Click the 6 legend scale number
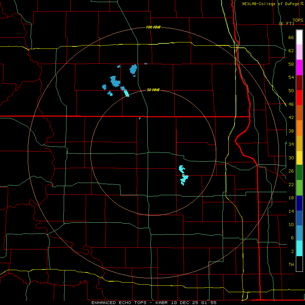 coord(292,238)
